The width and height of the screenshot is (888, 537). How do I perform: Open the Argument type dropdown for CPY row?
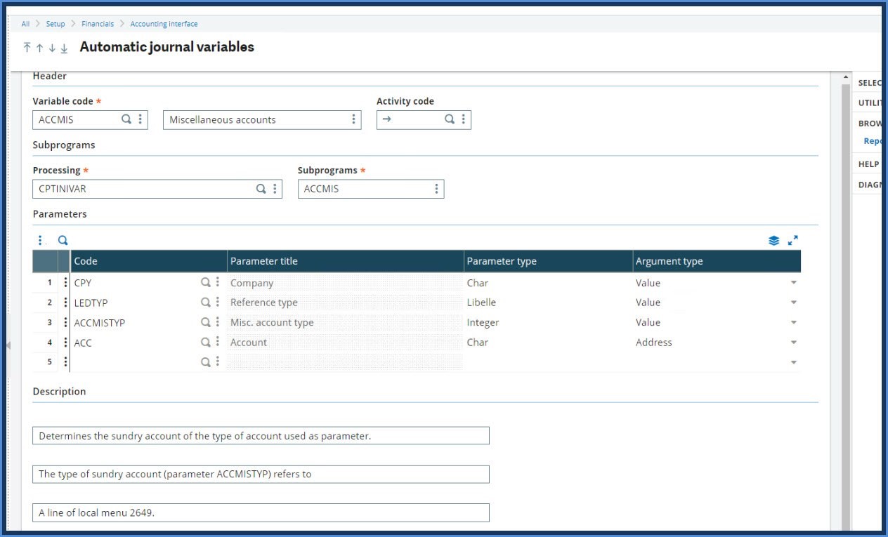793,282
